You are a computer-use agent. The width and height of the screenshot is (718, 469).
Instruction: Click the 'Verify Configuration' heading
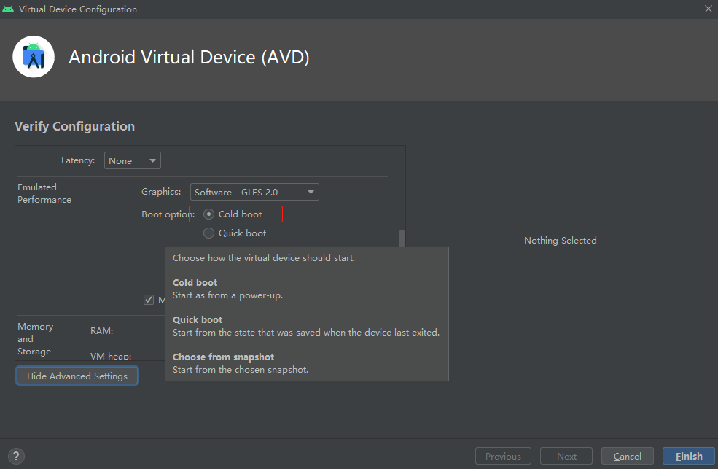pyautogui.click(x=74, y=126)
